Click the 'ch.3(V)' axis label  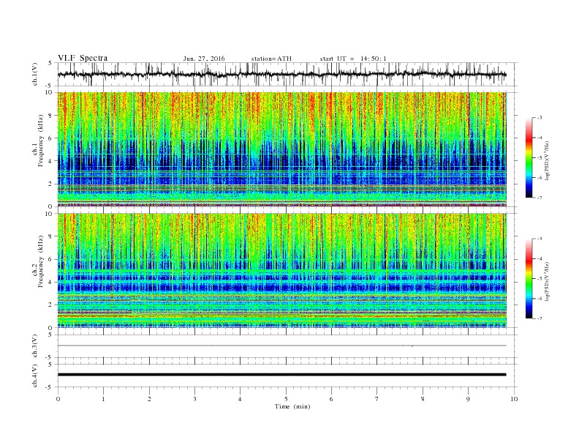[35, 346]
